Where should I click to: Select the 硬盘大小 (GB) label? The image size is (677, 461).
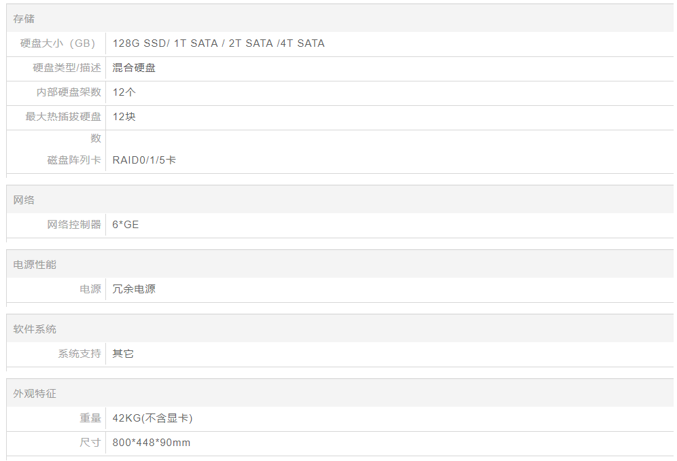pos(57,43)
